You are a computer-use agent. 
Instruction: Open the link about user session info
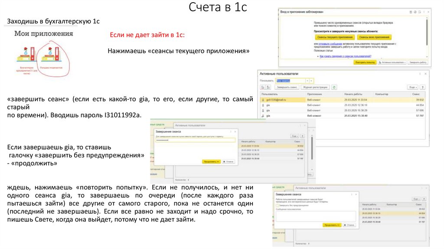coord(345,56)
